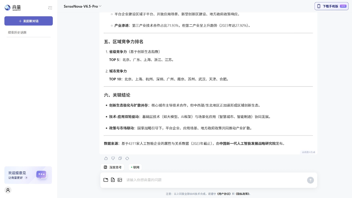The height and width of the screenshot is (198, 352).
Task: Open the file upload folder icon
Action: pyautogui.click(x=106, y=180)
